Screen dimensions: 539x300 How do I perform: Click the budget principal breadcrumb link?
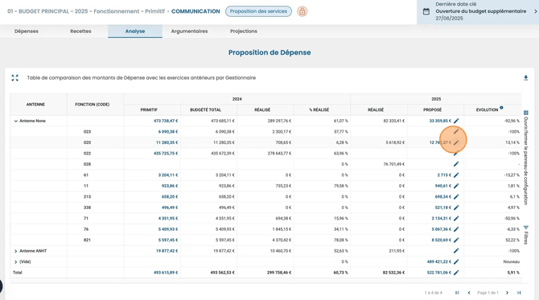[x=86, y=11]
